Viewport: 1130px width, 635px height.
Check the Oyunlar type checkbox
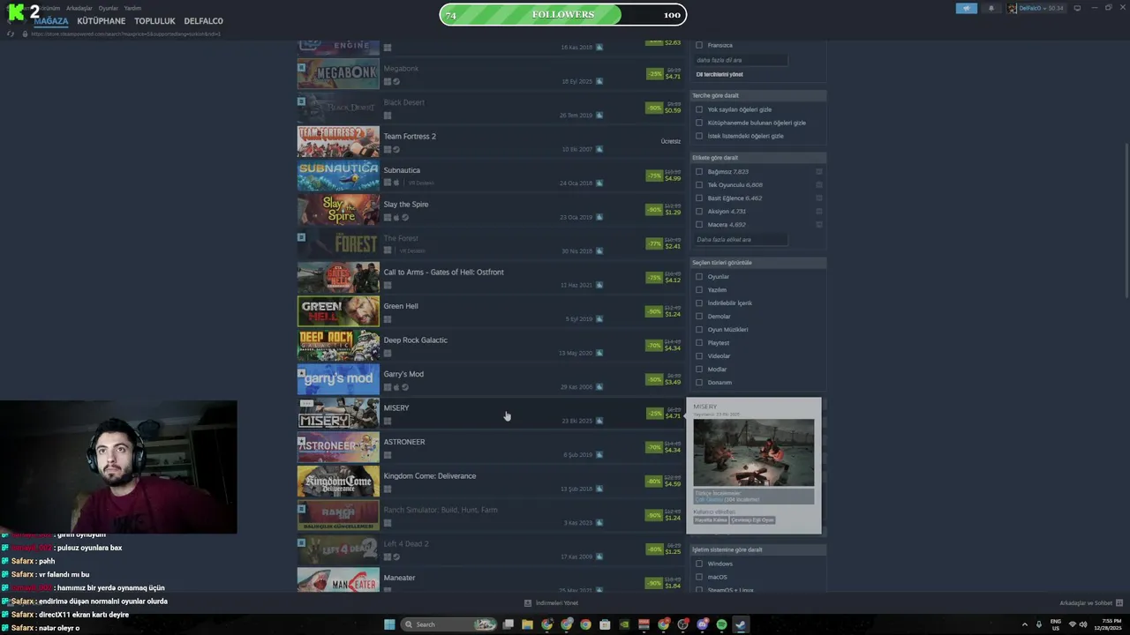pos(699,277)
